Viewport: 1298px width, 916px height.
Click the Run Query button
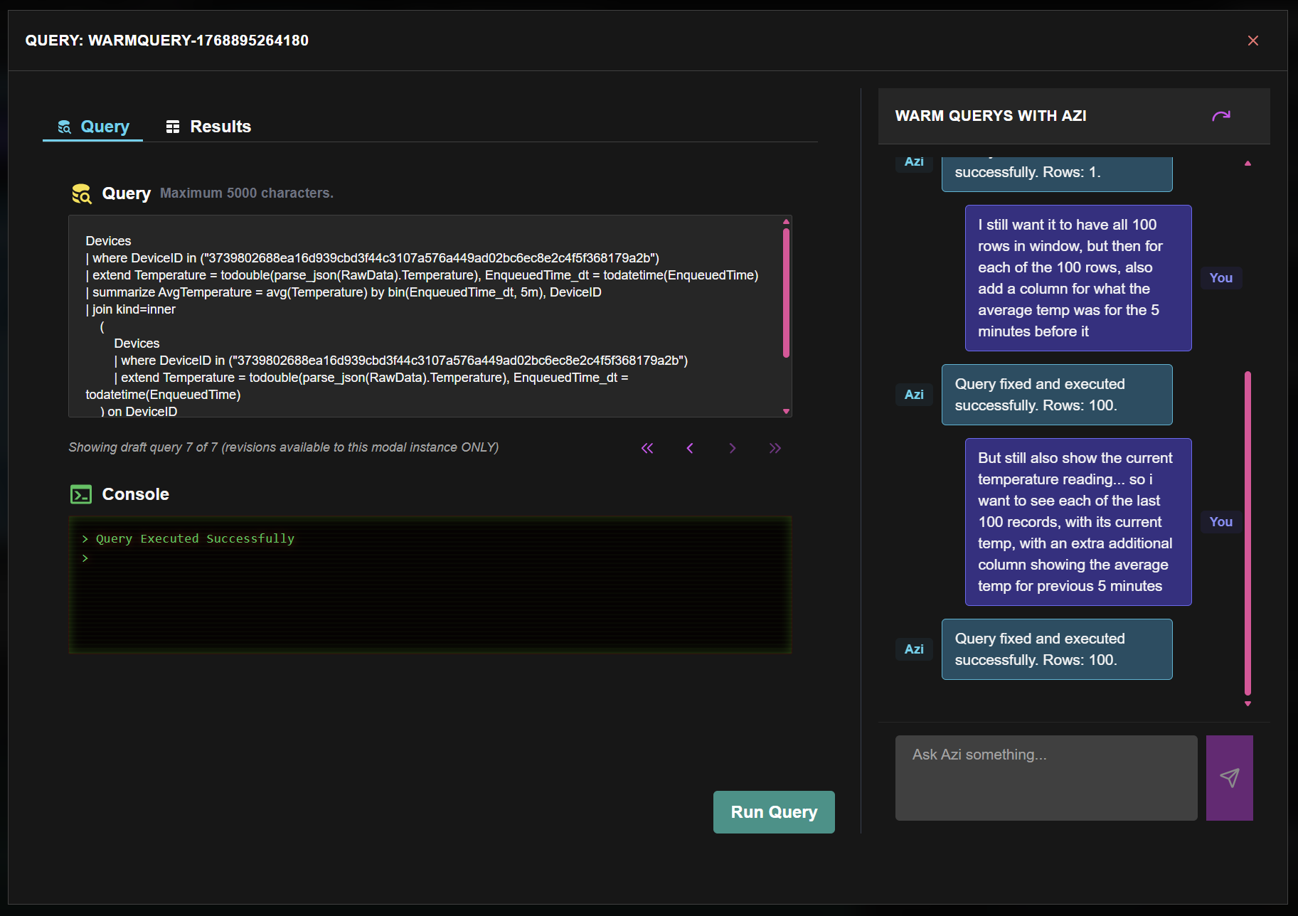tap(774, 812)
